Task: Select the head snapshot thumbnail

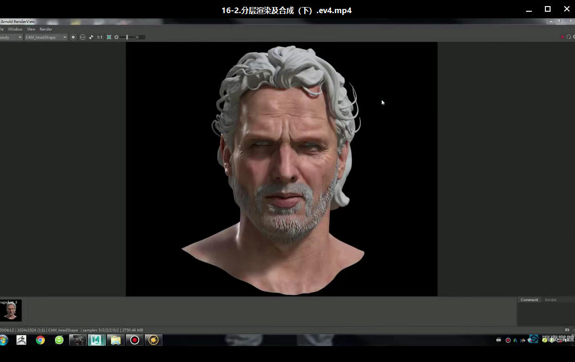Action: click(x=10, y=311)
